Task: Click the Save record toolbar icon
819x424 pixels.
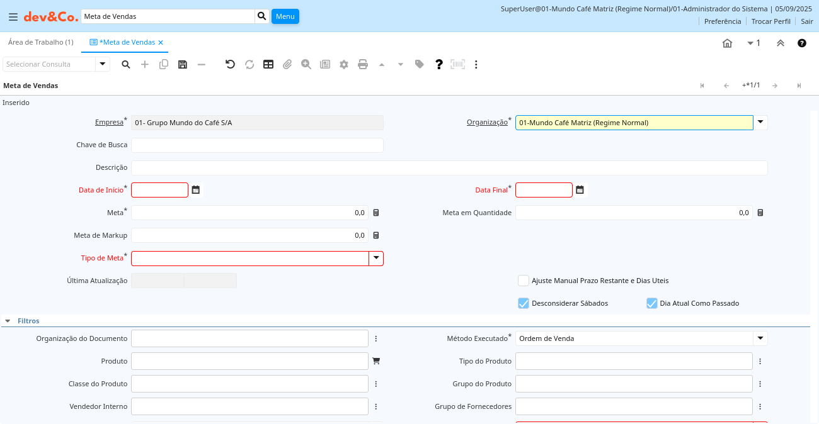Action: click(x=183, y=64)
